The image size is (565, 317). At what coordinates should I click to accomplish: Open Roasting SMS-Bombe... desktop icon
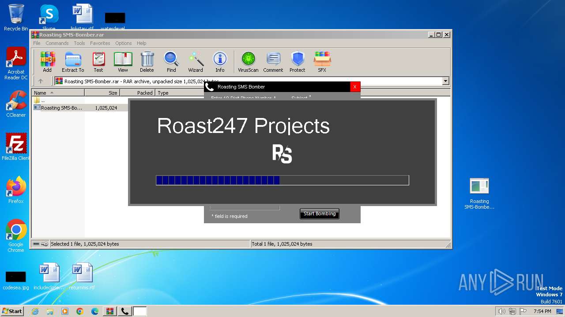pos(479,194)
